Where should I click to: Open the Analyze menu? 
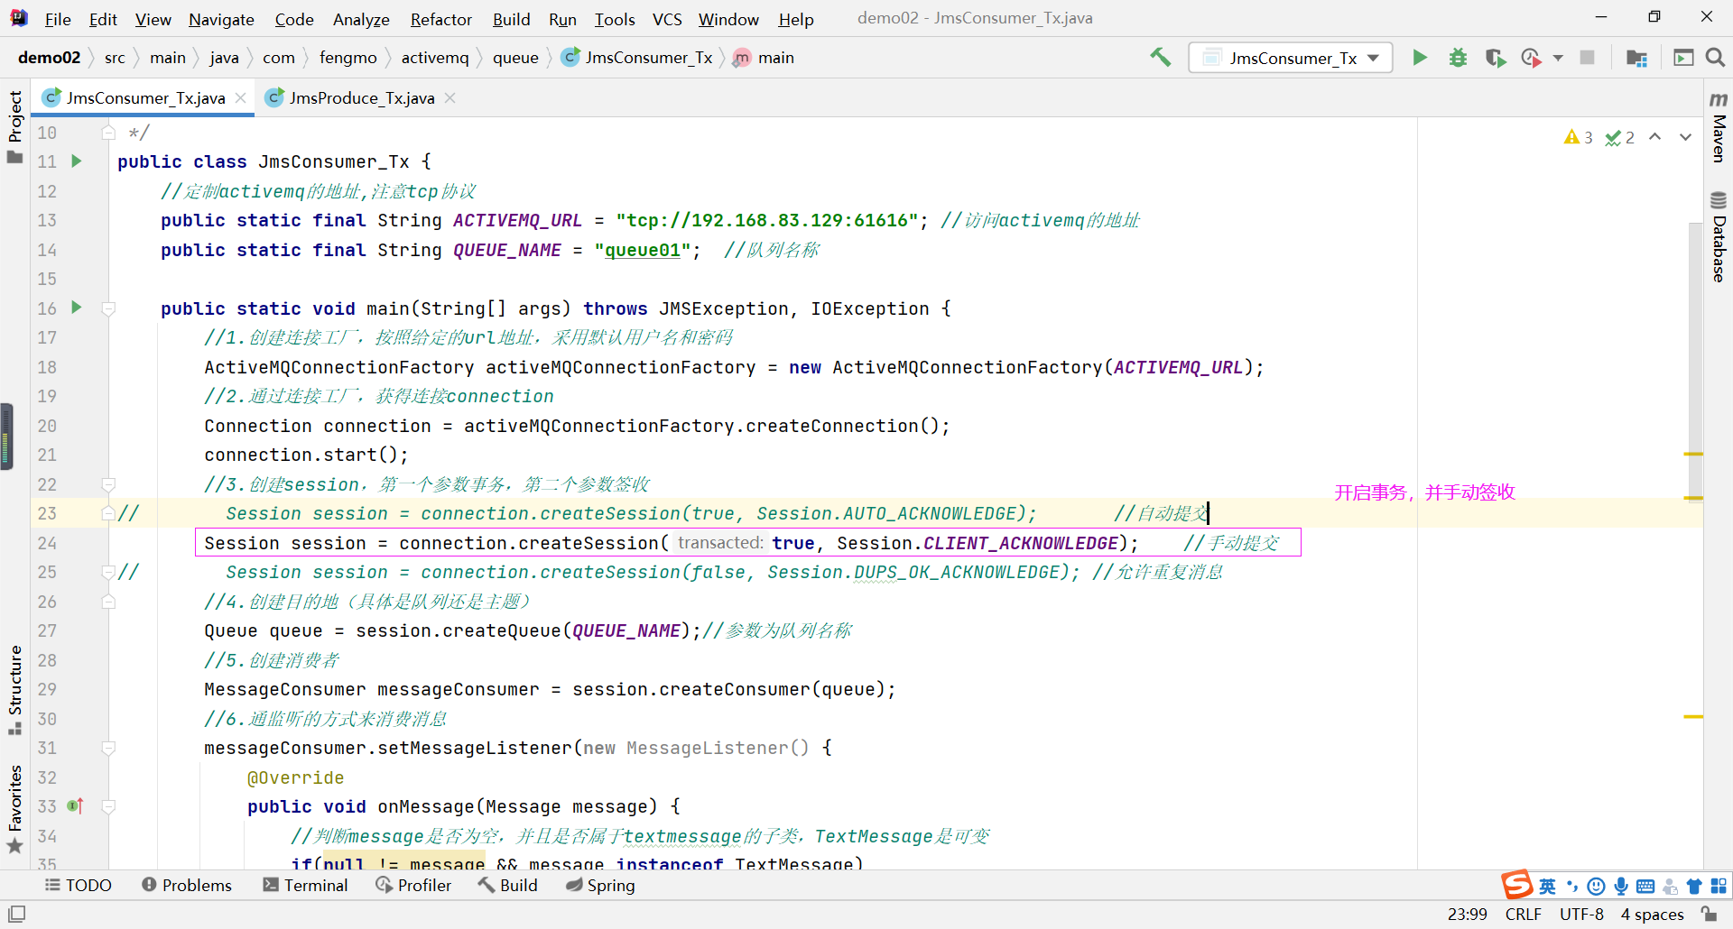pos(361,19)
